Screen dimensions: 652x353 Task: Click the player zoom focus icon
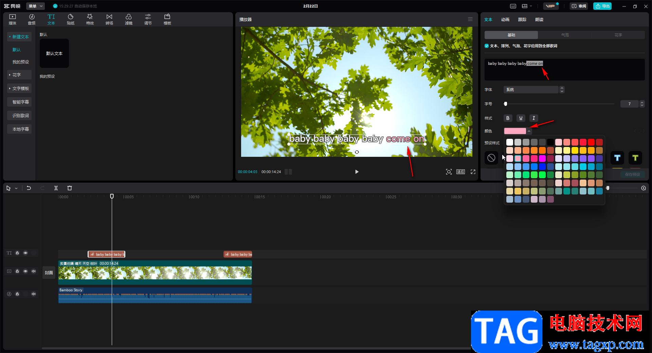pos(449,172)
